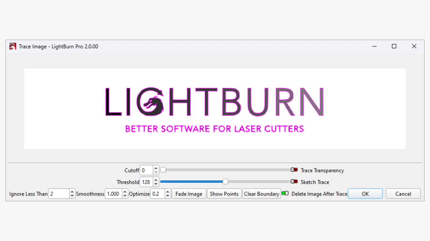Viewport: 430px width, 241px height.
Task: Show Points on the traced image
Action: click(224, 194)
